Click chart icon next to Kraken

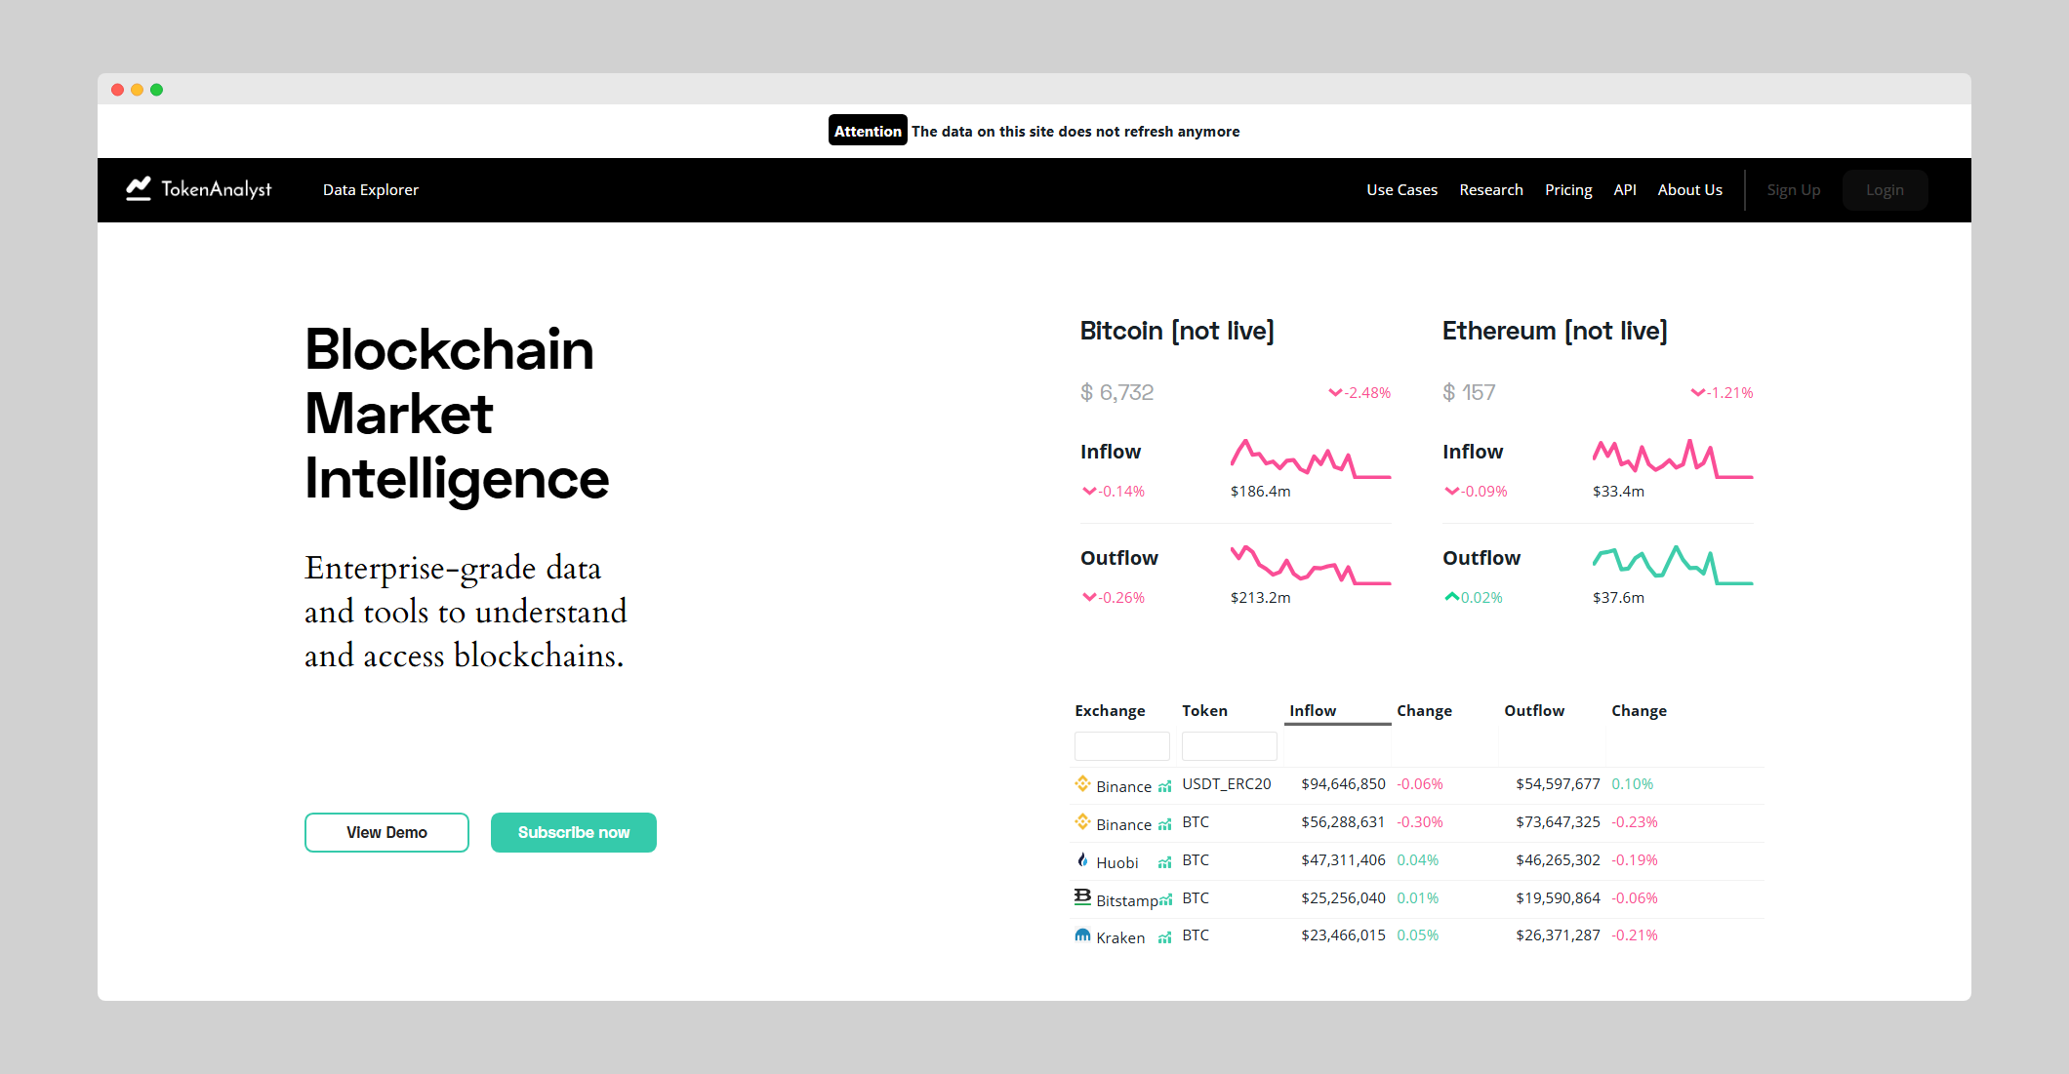tap(1164, 938)
